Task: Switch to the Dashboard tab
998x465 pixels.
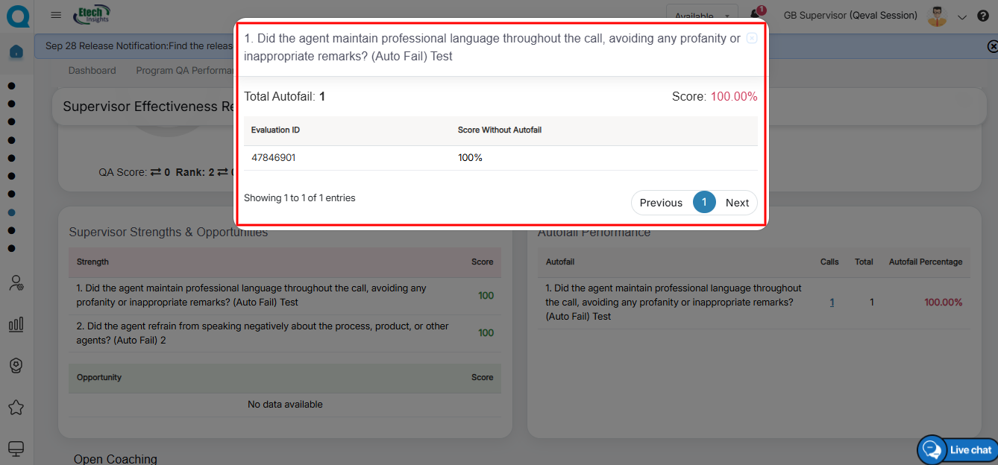Action: pyautogui.click(x=92, y=71)
